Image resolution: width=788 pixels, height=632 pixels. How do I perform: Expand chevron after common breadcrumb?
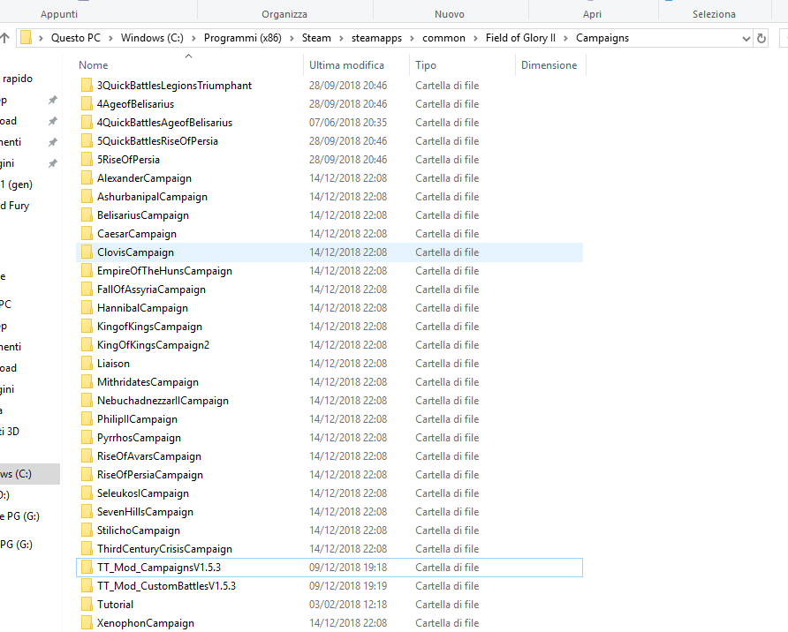click(475, 38)
